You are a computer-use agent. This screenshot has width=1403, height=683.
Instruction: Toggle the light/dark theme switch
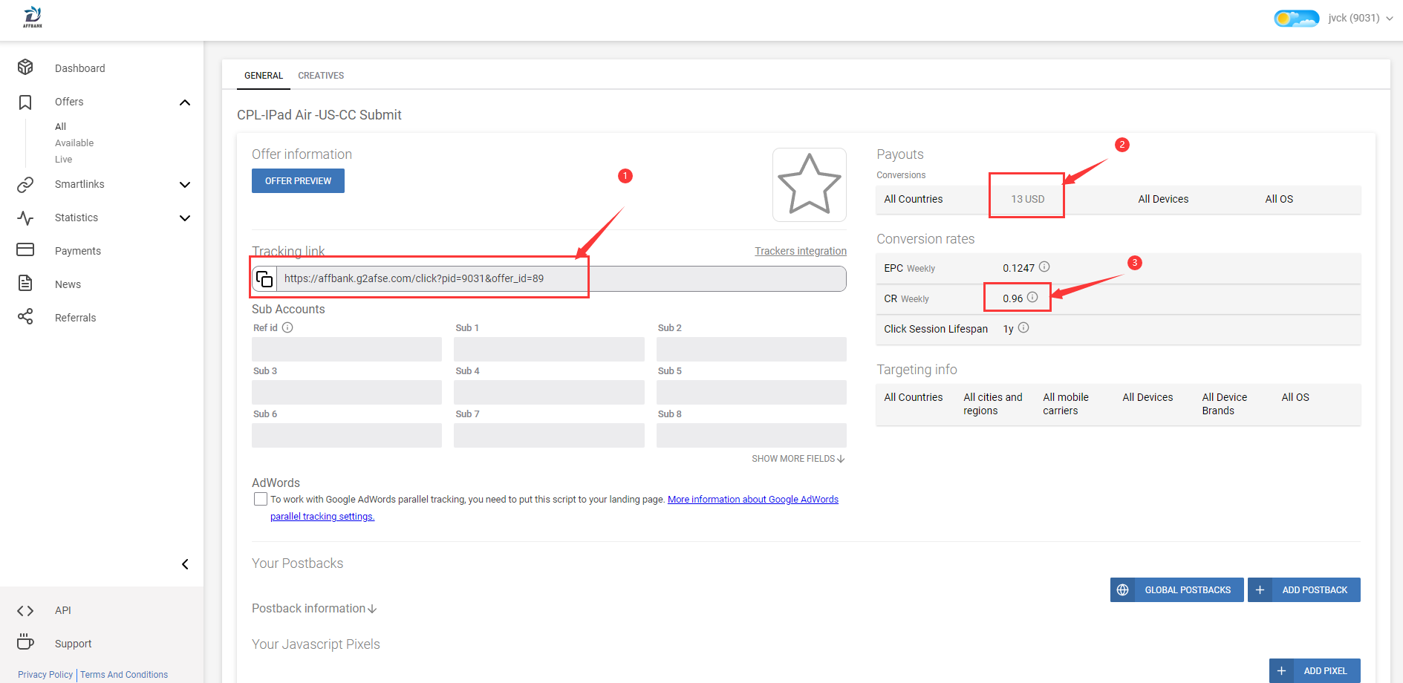click(1297, 18)
